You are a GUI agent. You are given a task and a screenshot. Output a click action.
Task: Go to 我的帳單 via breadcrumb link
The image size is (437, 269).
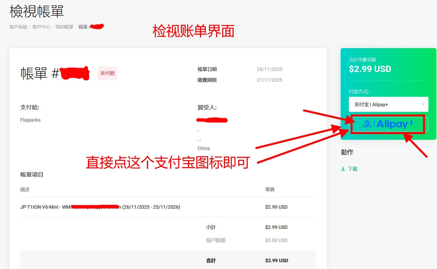tap(64, 27)
